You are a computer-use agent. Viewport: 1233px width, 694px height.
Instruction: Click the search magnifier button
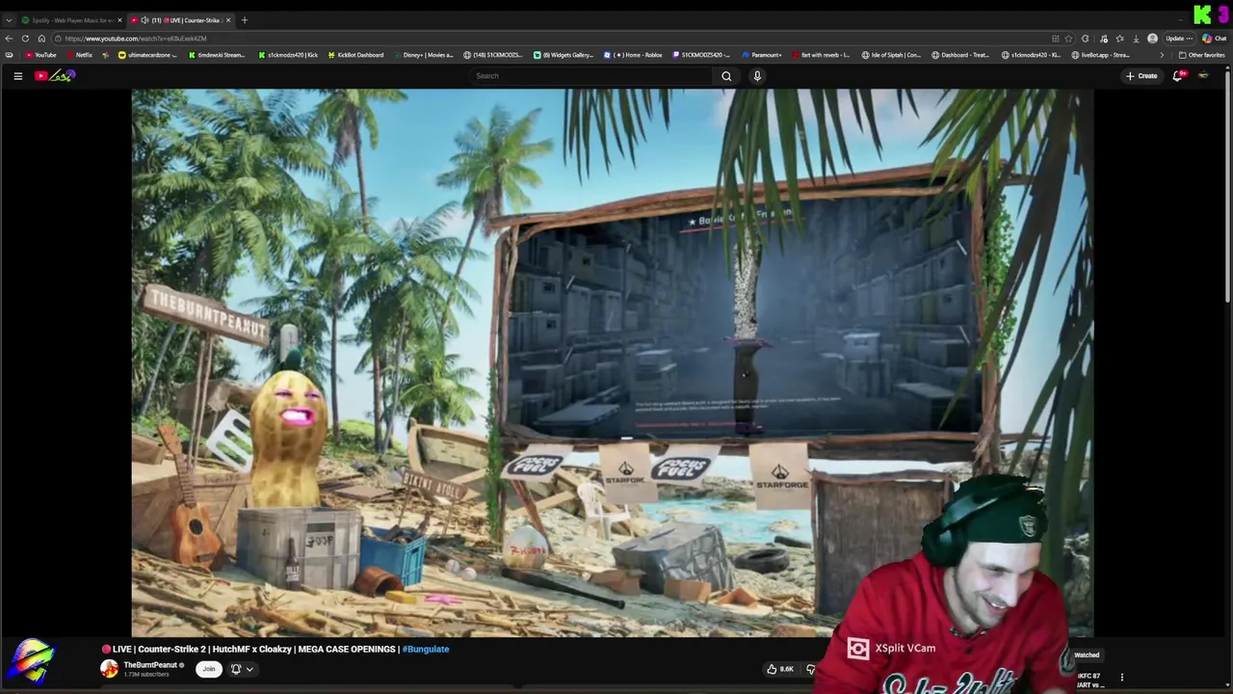[x=726, y=76]
